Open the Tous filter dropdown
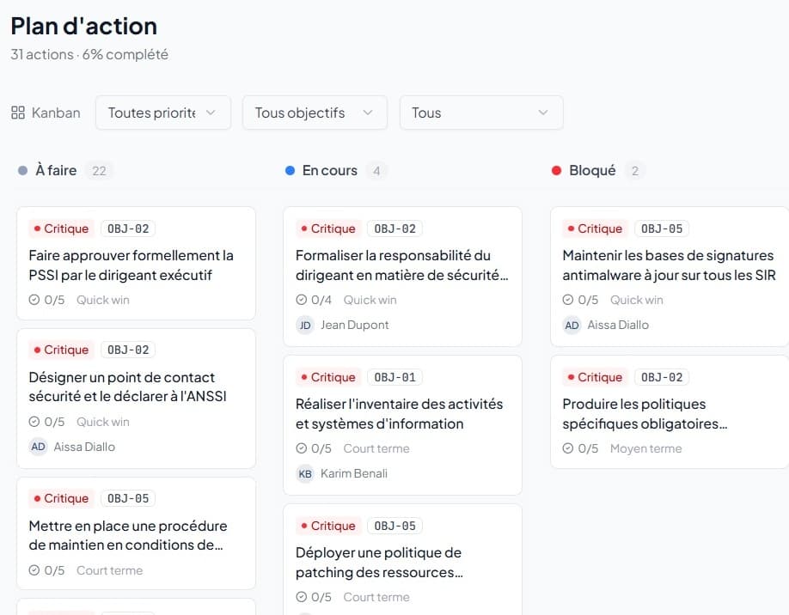 480,113
